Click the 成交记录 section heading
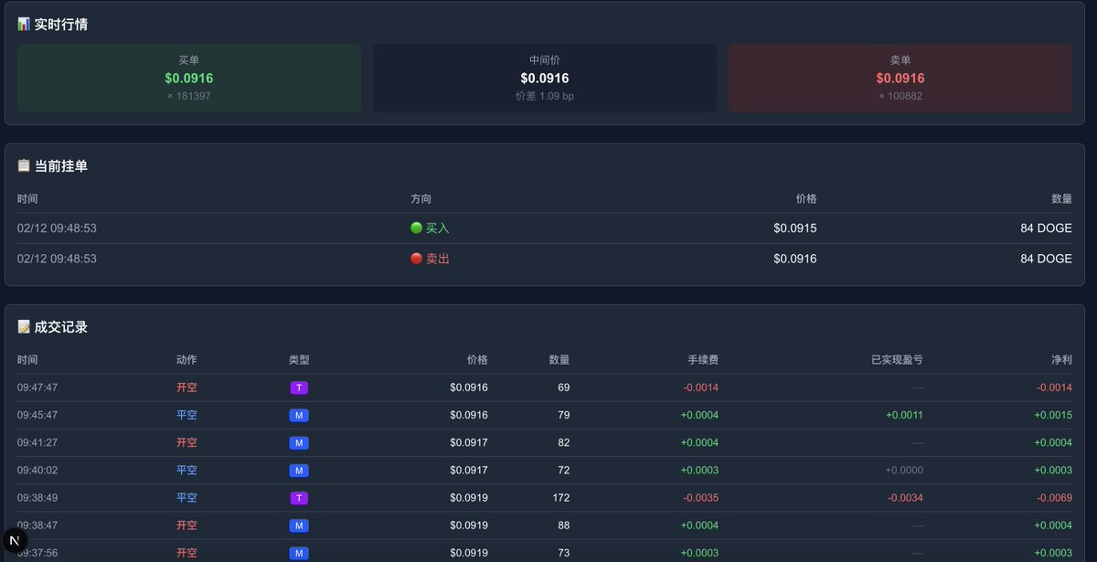Viewport: 1097px width, 562px height. tap(61, 327)
